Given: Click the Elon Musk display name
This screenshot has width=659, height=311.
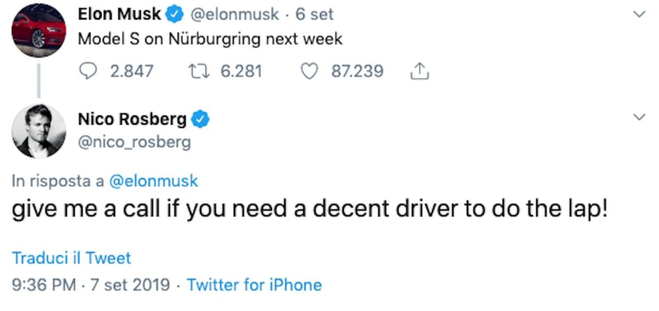Looking at the screenshot, I should [120, 14].
